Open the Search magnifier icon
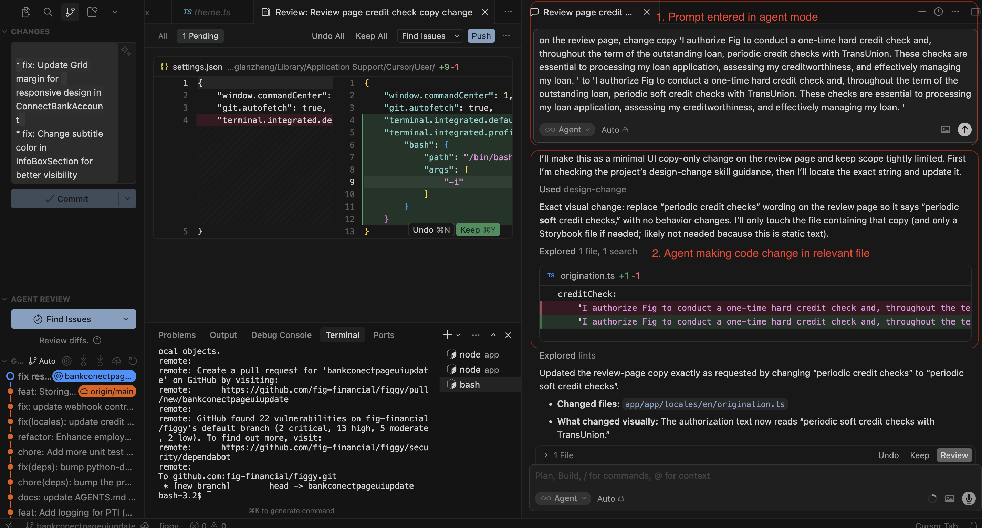 48,12
